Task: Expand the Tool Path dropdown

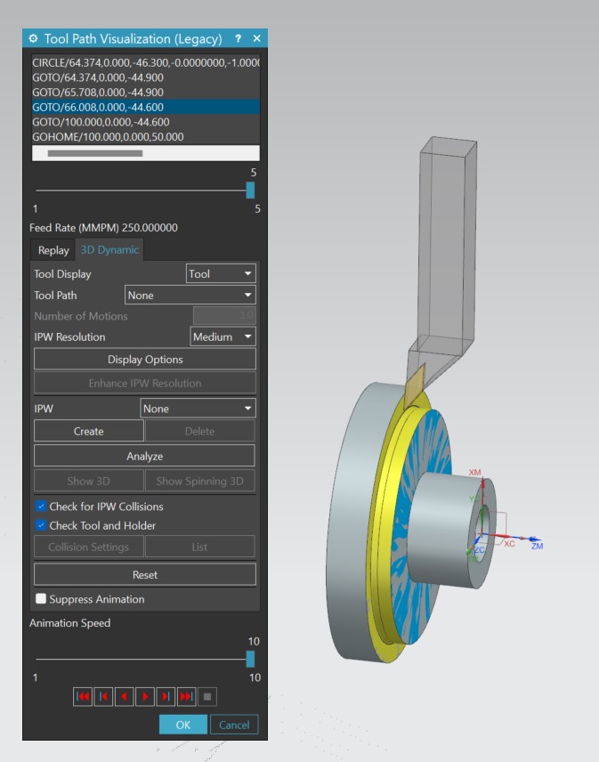Action: (x=190, y=296)
